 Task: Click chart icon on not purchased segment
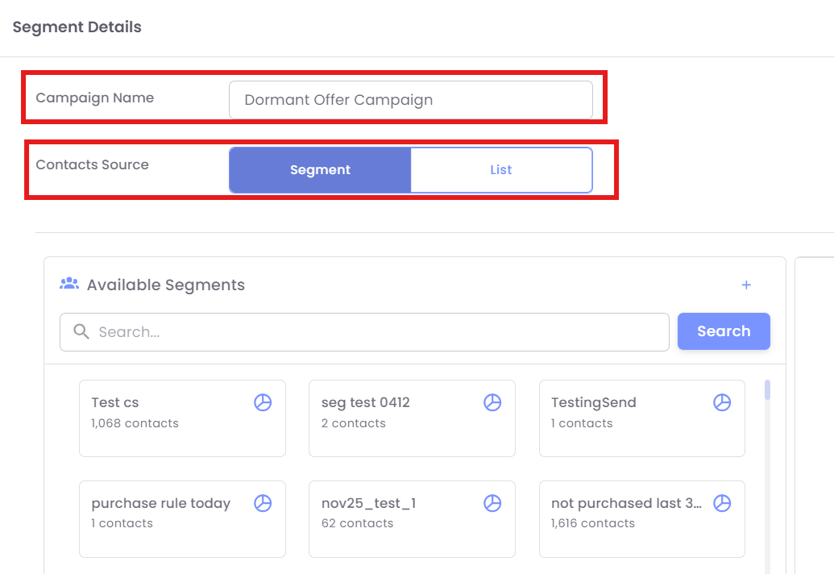722,503
